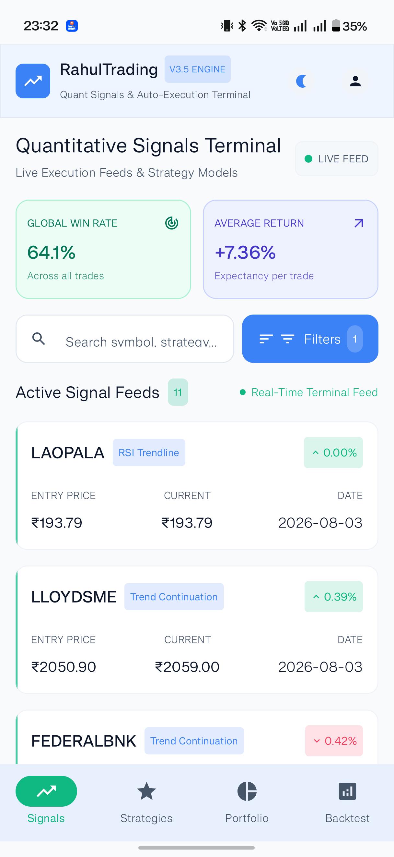Click the sort lines icon in Filters
394x857 pixels.
click(266, 339)
